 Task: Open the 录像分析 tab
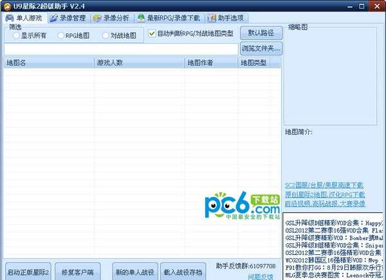pos(112,18)
